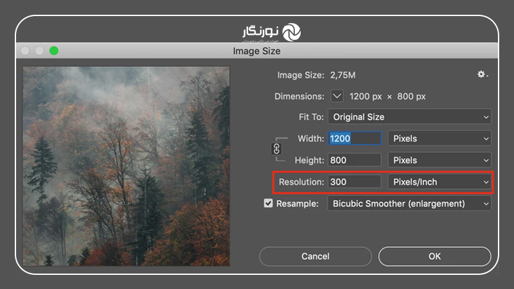Expand the Dimensions unit chevron
This screenshot has width=514, height=289.
pos(337,96)
